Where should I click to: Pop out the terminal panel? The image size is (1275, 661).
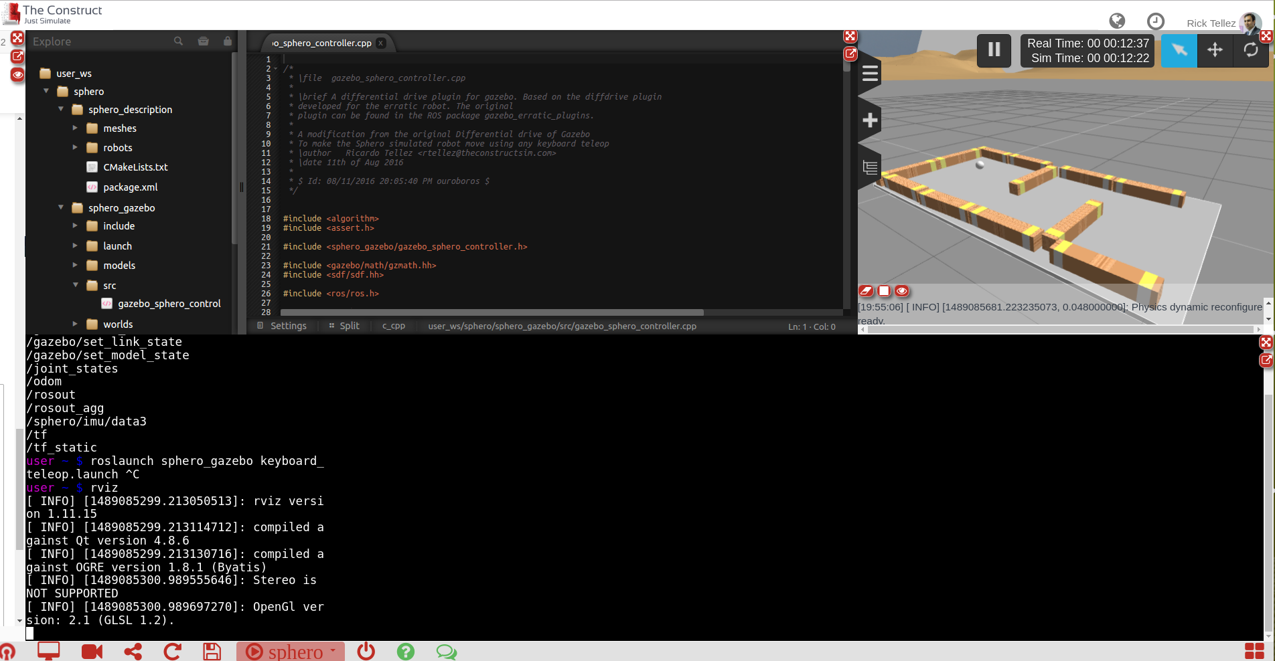point(1266,360)
